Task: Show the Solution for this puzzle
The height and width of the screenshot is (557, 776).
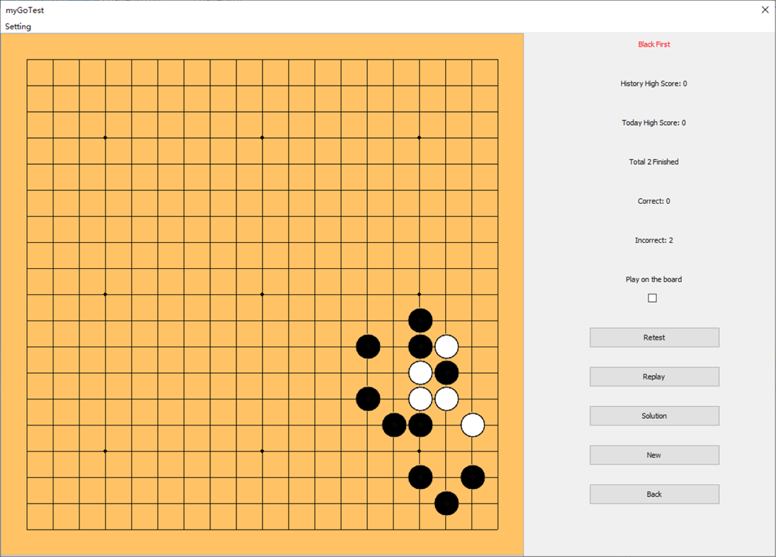Action: [x=653, y=415]
